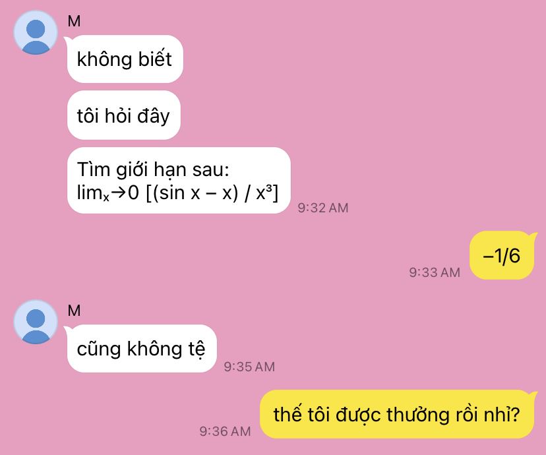Click the word 'đây' in second bubble

[x=153, y=116]
